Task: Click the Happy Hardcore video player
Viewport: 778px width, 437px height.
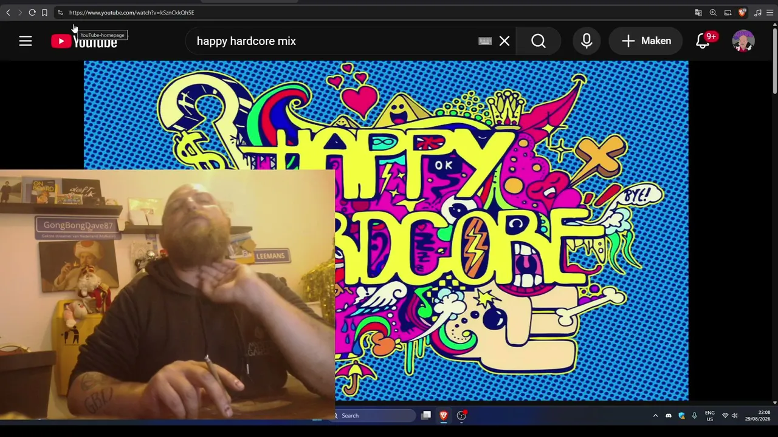Action: (x=386, y=231)
